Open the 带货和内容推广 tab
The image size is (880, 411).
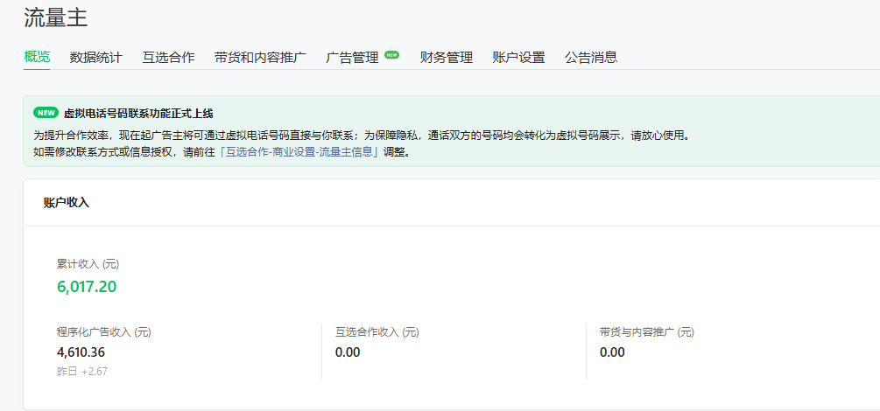[x=260, y=58]
